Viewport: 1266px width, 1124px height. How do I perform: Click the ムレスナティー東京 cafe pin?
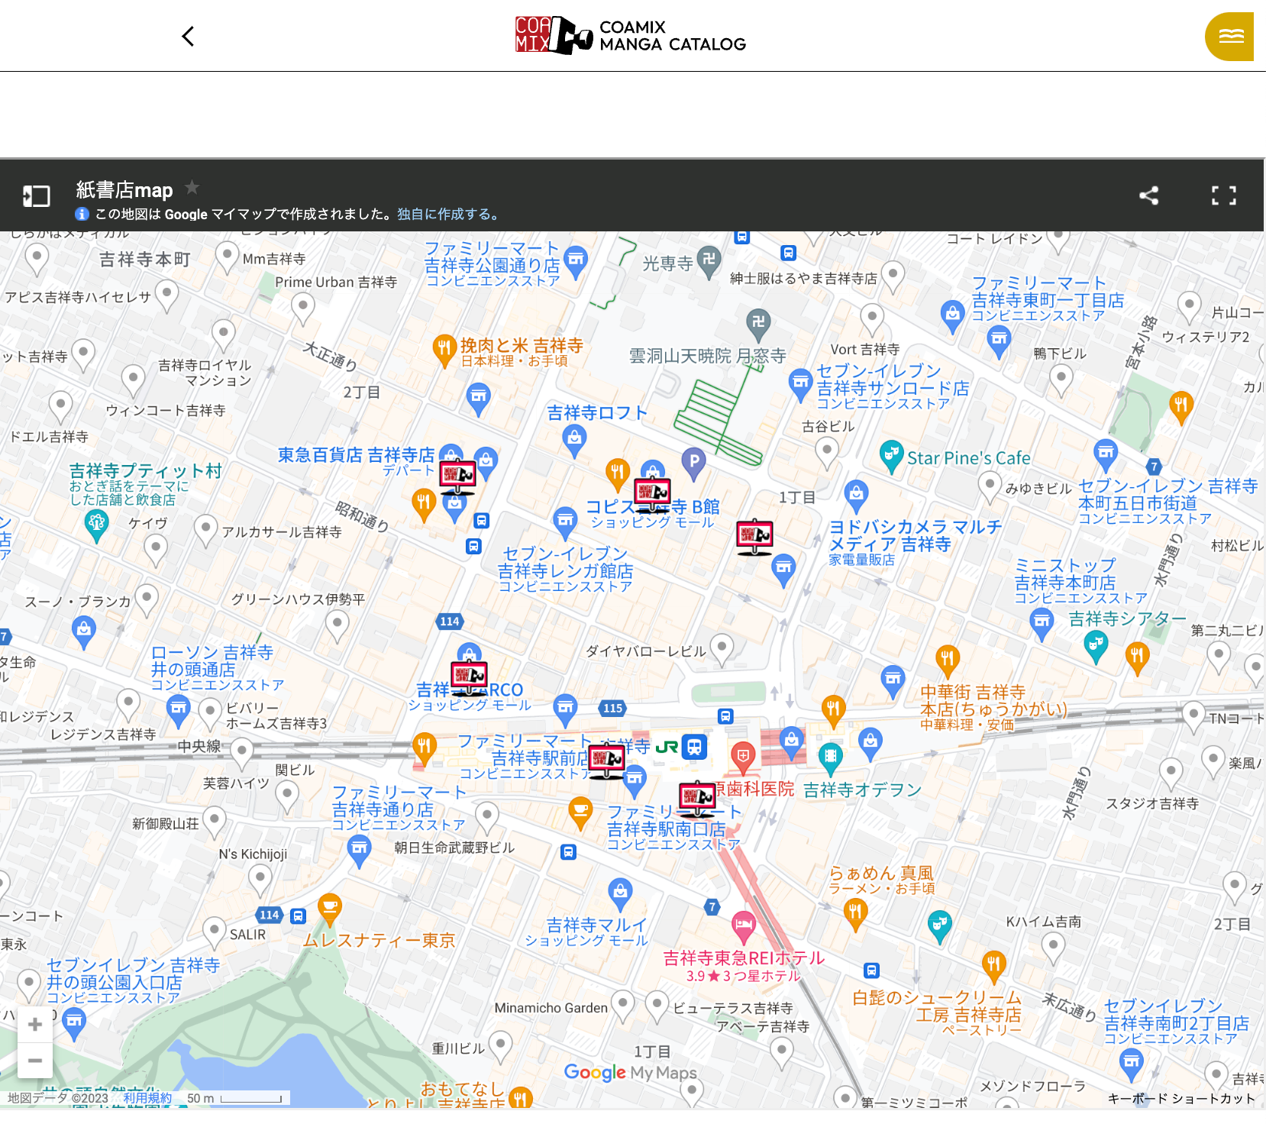coord(329,910)
